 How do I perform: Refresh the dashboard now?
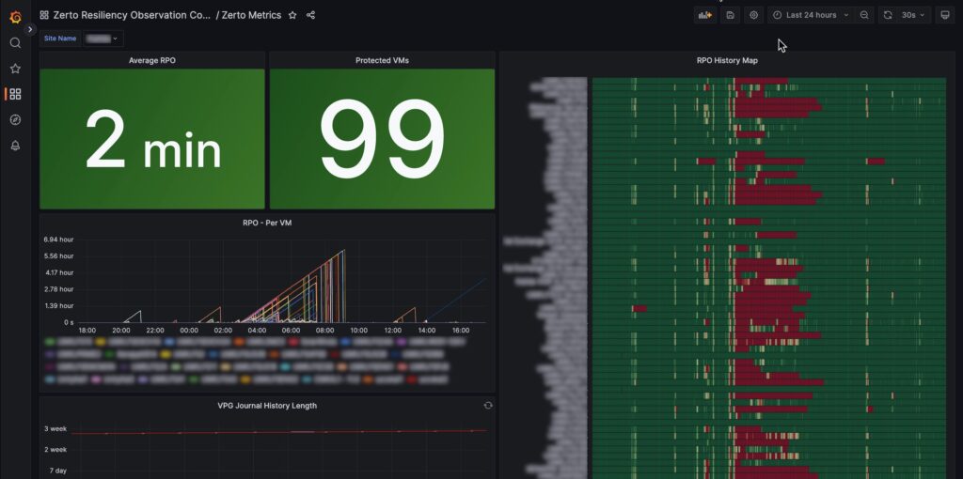click(888, 15)
